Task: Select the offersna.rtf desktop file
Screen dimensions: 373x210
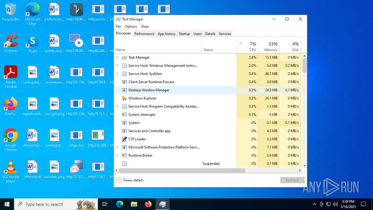Action: click(x=32, y=170)
